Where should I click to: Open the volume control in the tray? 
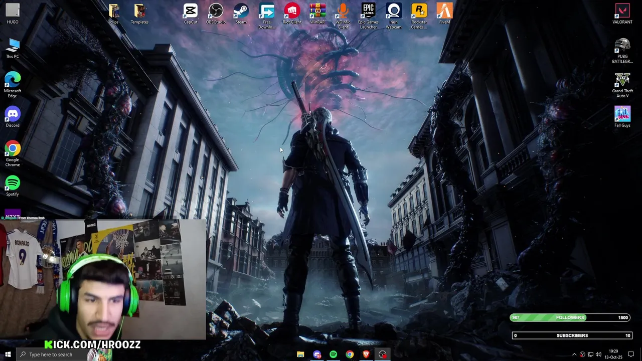(598, 354)
